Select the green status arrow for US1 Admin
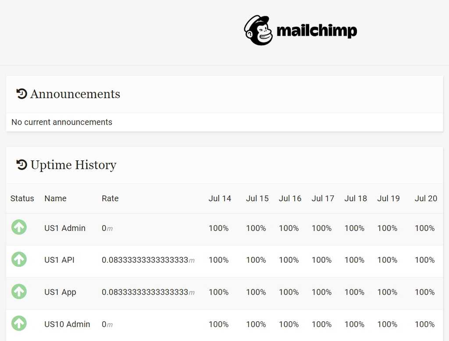The height and width of the screenshot is (341, 449). (19, 227)
